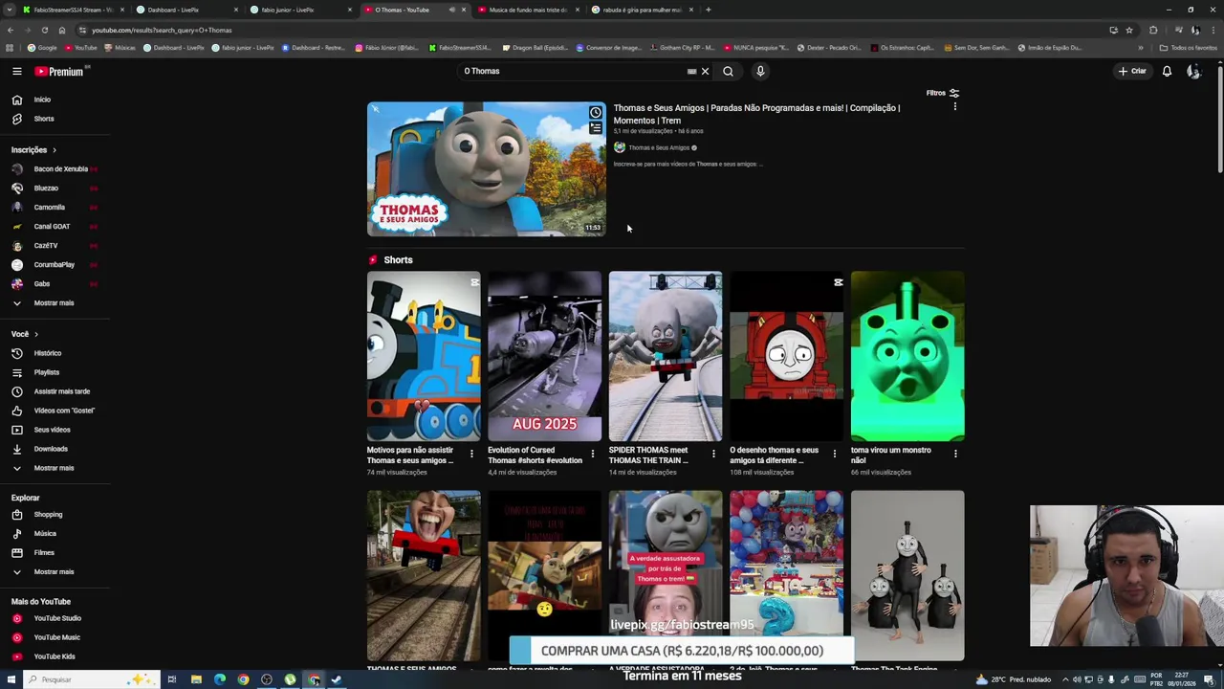The image size is (1224, 689).
Task: Add video to queue on main thumbnail
Action: [x=595, y=128]
